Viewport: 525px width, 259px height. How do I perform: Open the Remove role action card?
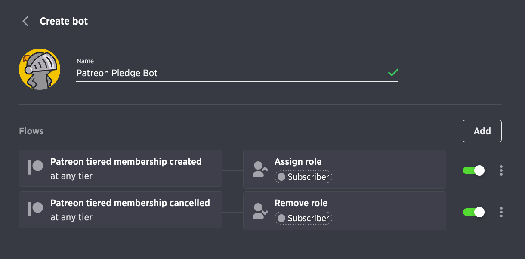[345, 210]
